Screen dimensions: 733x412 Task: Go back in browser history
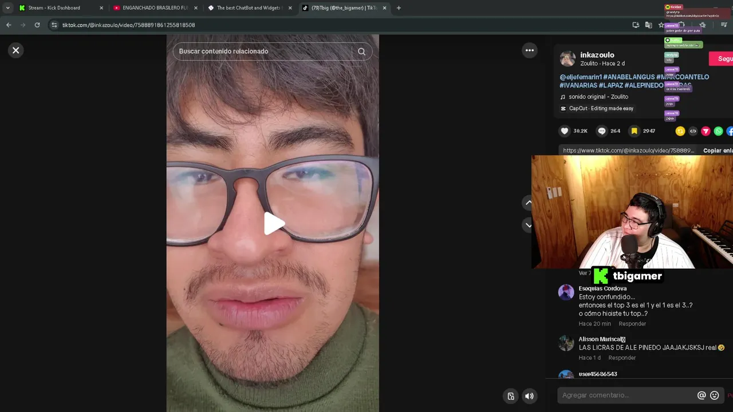coord(9,25)
